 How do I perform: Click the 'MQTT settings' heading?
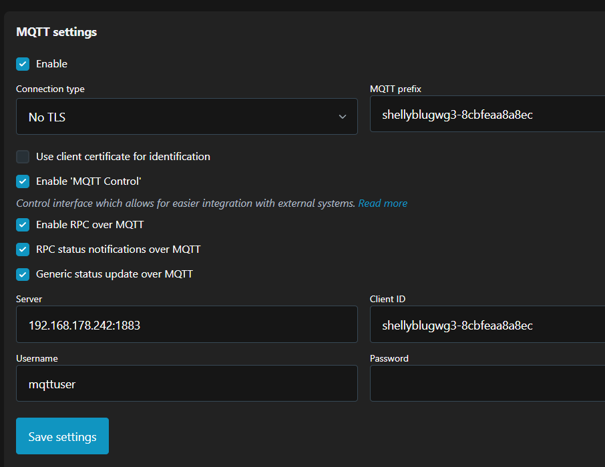[x=57, y=32]
